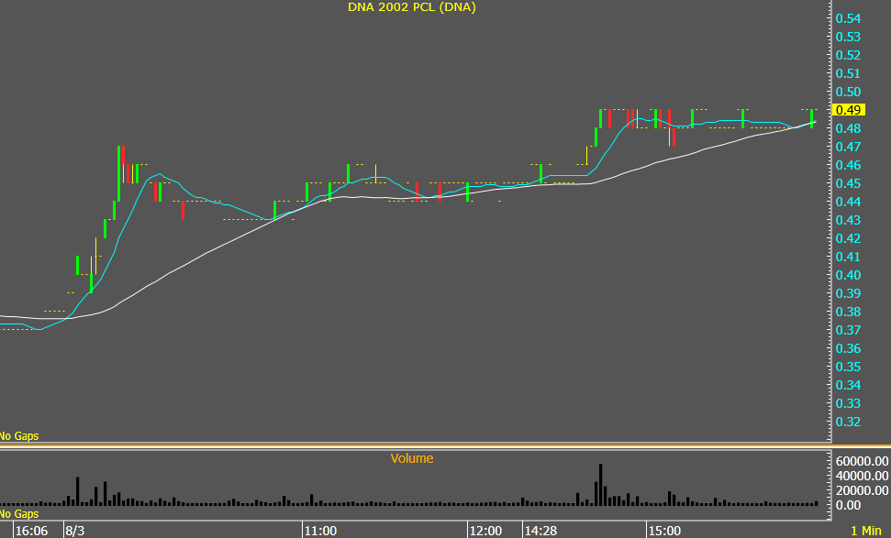The height and width of the screenshot is (538, 891).
Task: Click the 40000.00 volume axis label
Action: [x=862, y=476]
